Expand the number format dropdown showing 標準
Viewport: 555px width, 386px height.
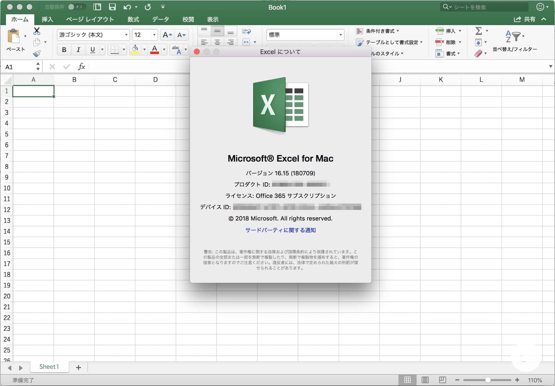point(340,35)
